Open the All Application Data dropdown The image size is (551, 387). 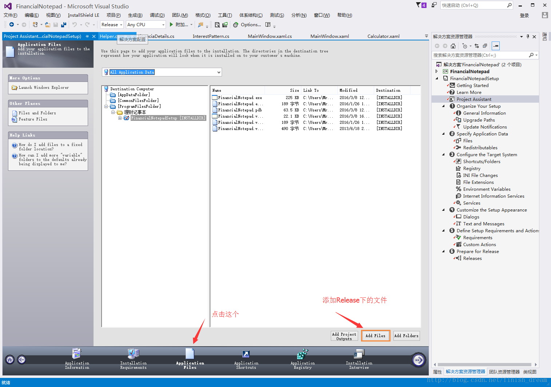(x=162, y=72)
